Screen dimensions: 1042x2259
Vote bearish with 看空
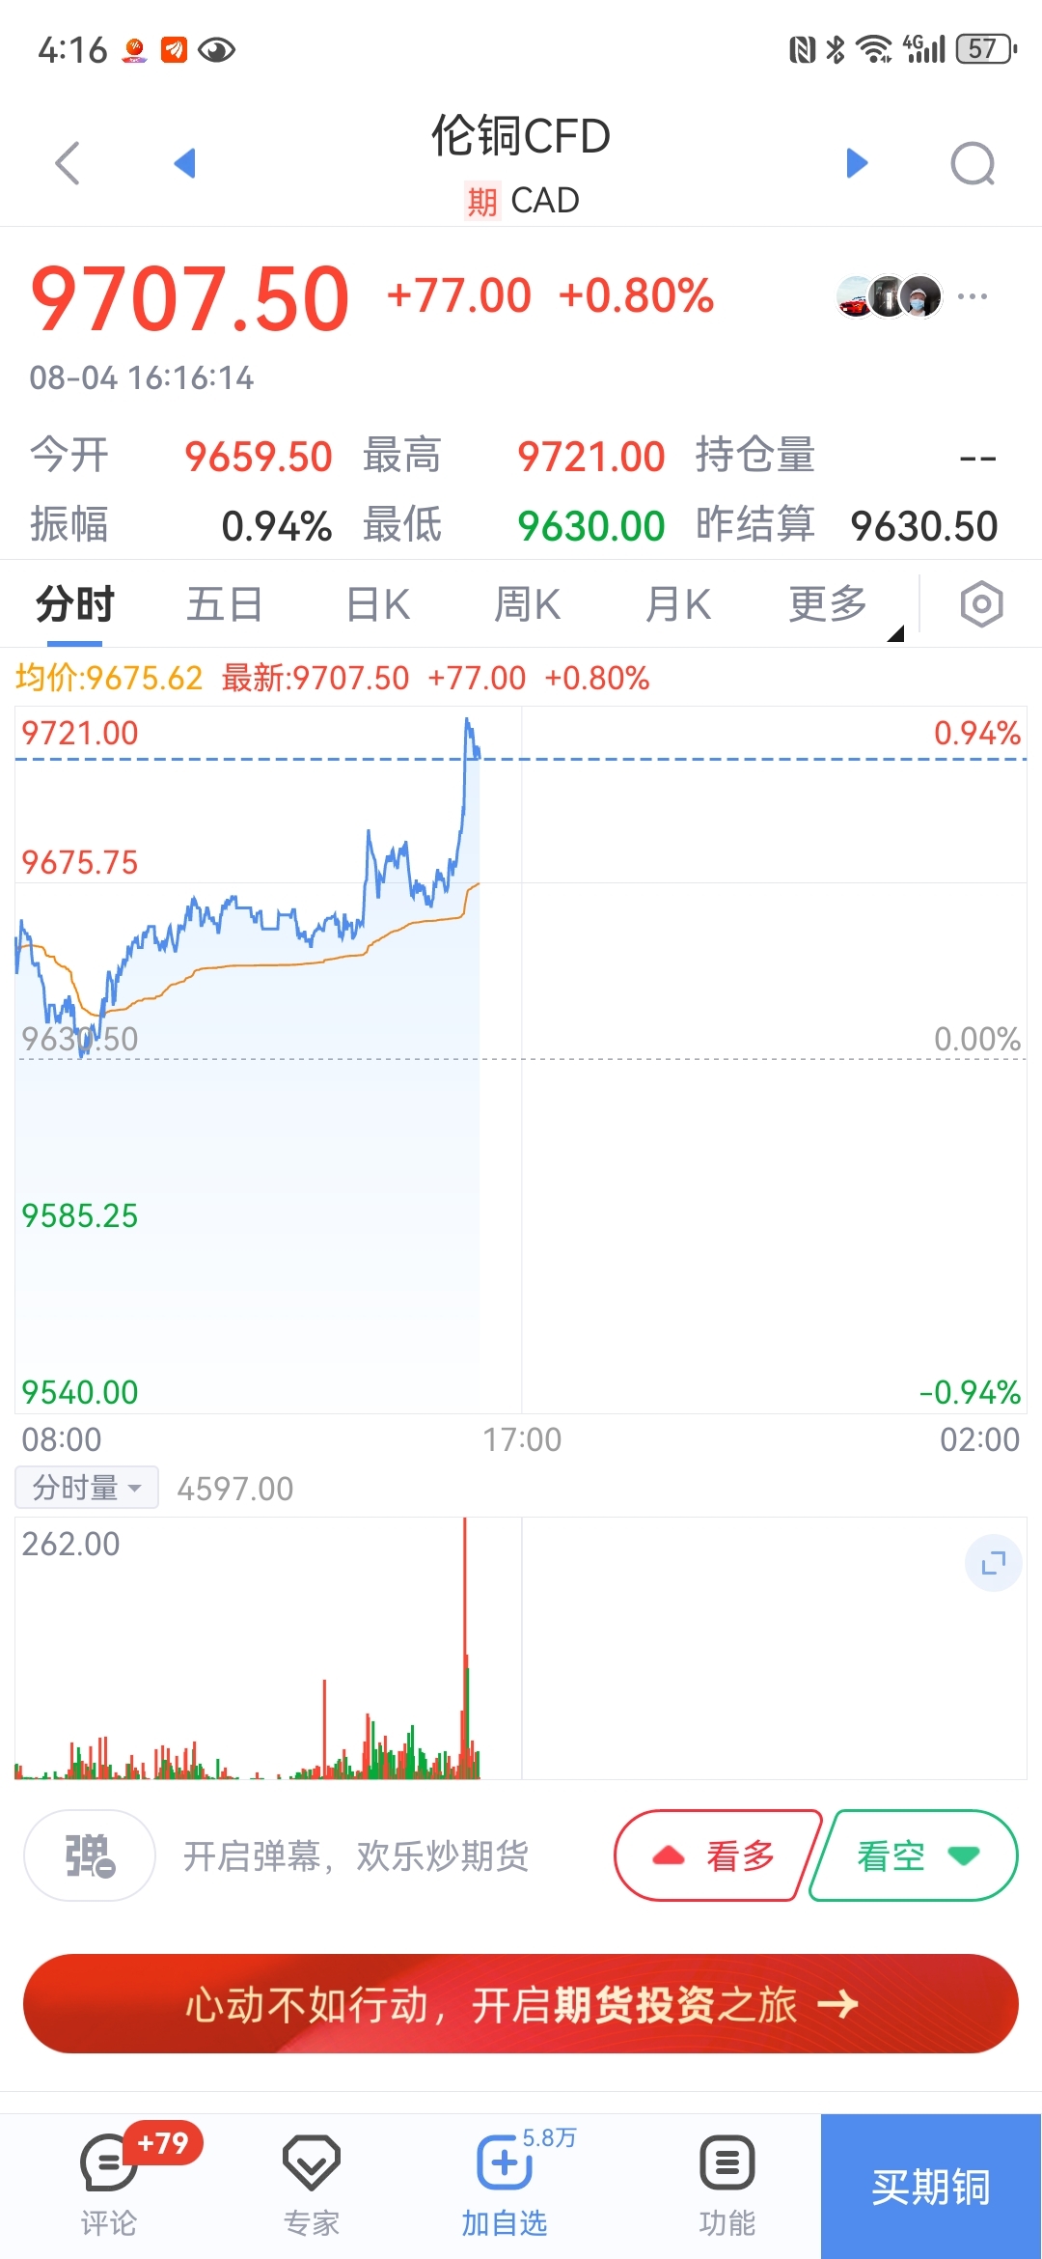(x=915, y=1855)
